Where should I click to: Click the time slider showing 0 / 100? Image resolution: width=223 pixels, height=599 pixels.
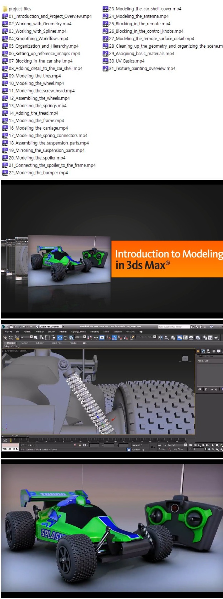(x=15, y=436)
